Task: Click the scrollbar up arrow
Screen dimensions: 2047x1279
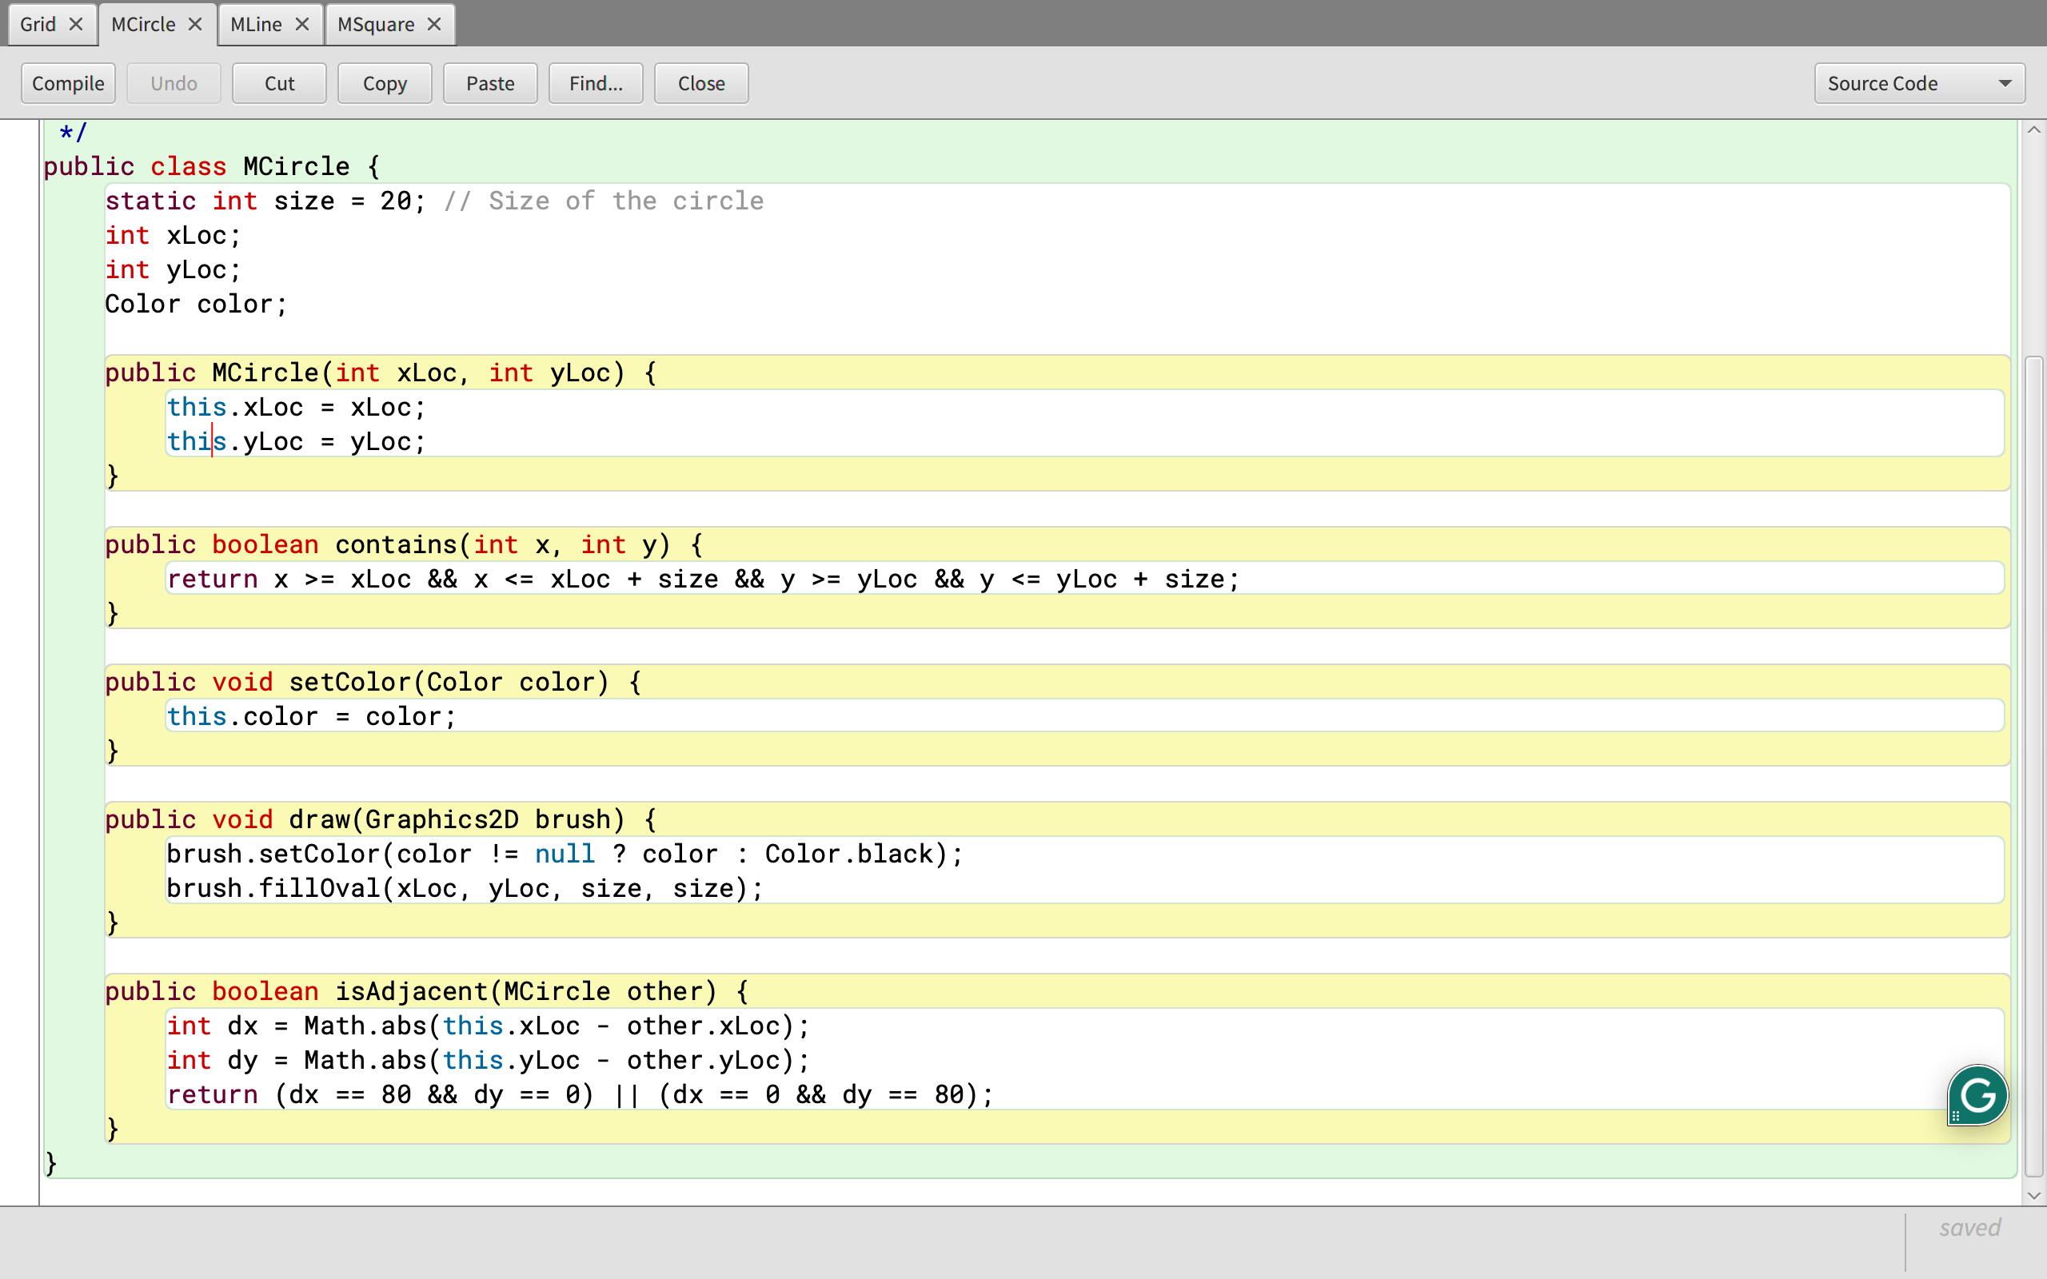Action: click(x=2034, y=129)
